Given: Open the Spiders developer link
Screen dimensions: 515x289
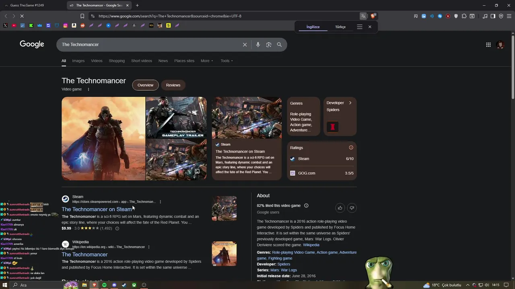Looking at the screenshot, I should coord(284,264).
